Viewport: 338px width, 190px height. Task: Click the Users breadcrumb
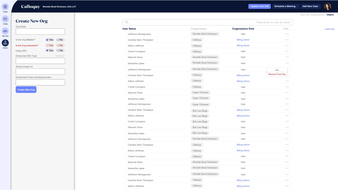(330, 15)
